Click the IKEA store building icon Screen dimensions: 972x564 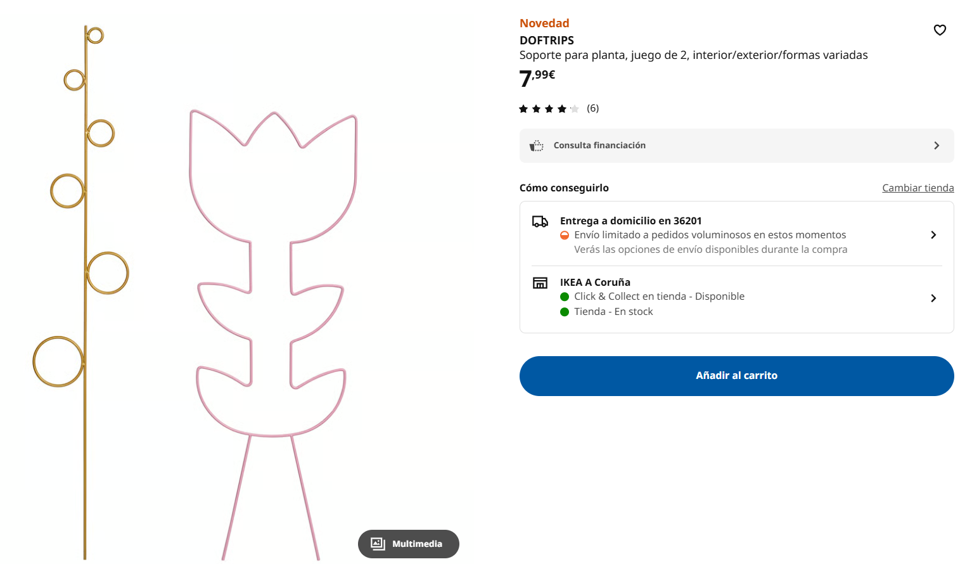(540, 283)
